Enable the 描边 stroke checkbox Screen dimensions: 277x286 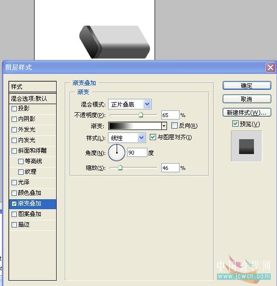coord(14,225)
